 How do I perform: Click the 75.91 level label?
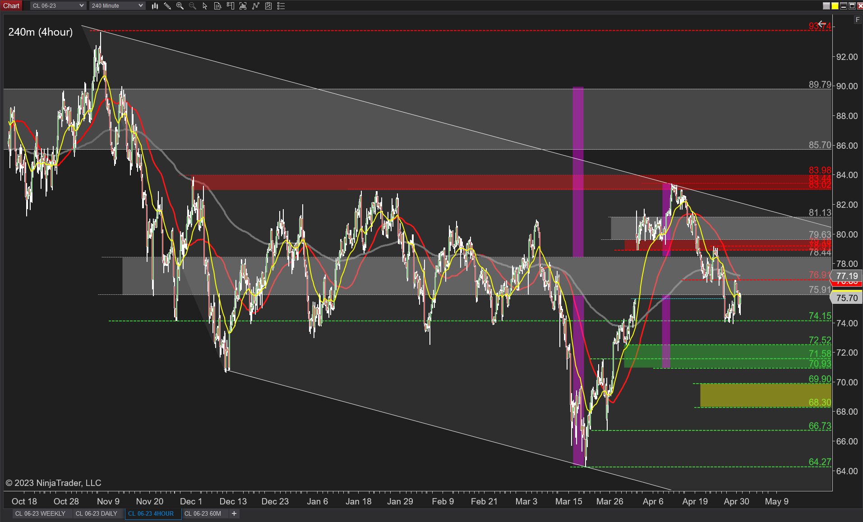(820, 289)
